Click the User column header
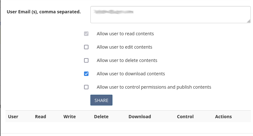The width and height of the screenshot is (253, 136). (13, 117)
